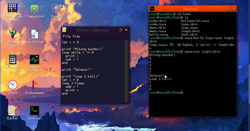This screenshot has width=250, height=131.
Task: Click the terminal icon in Terminal title bar
Action: [152, 8]
